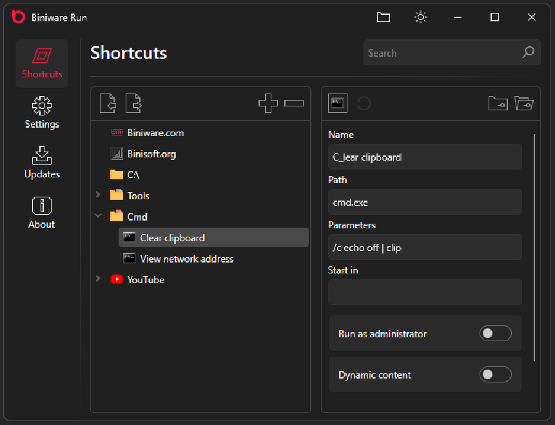Add a new shortcut with plus icon
The width and height of the screenshot is (555, 425).
[268, 103]
